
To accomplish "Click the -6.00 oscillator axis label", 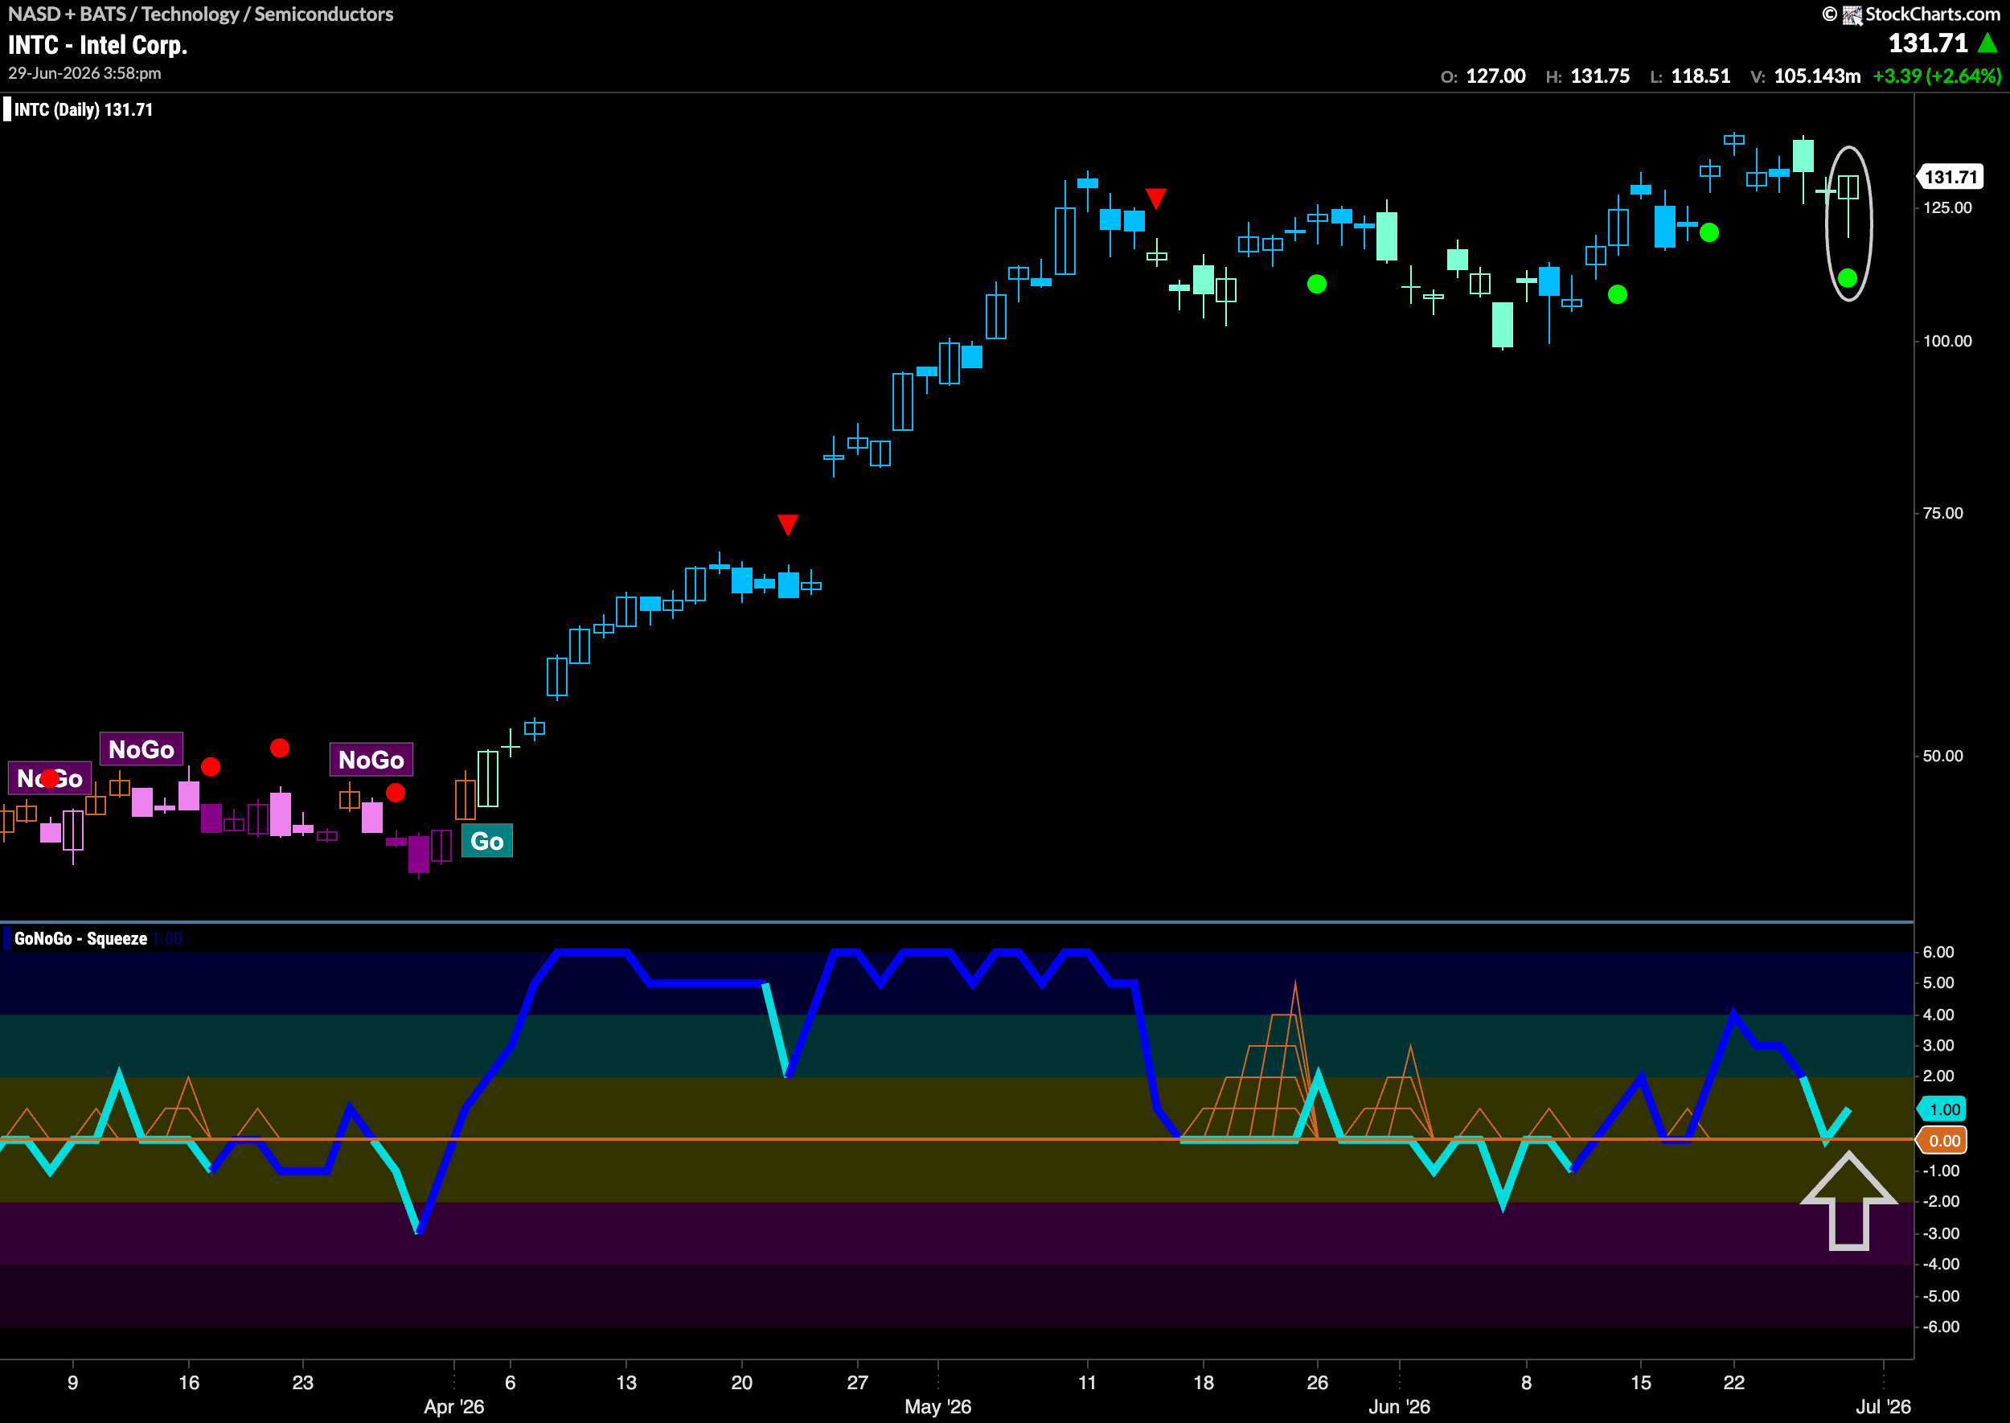I will coord(1941,1327).
